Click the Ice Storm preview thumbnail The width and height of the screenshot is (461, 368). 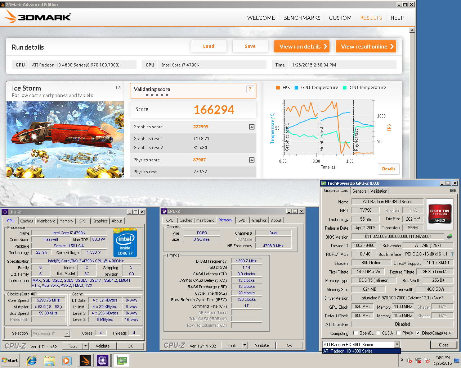(x=65, y=140)
